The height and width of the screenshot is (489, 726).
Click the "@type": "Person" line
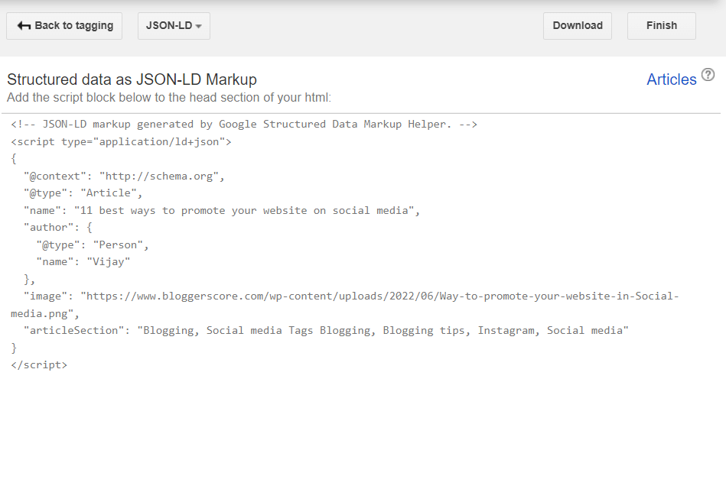93,244
